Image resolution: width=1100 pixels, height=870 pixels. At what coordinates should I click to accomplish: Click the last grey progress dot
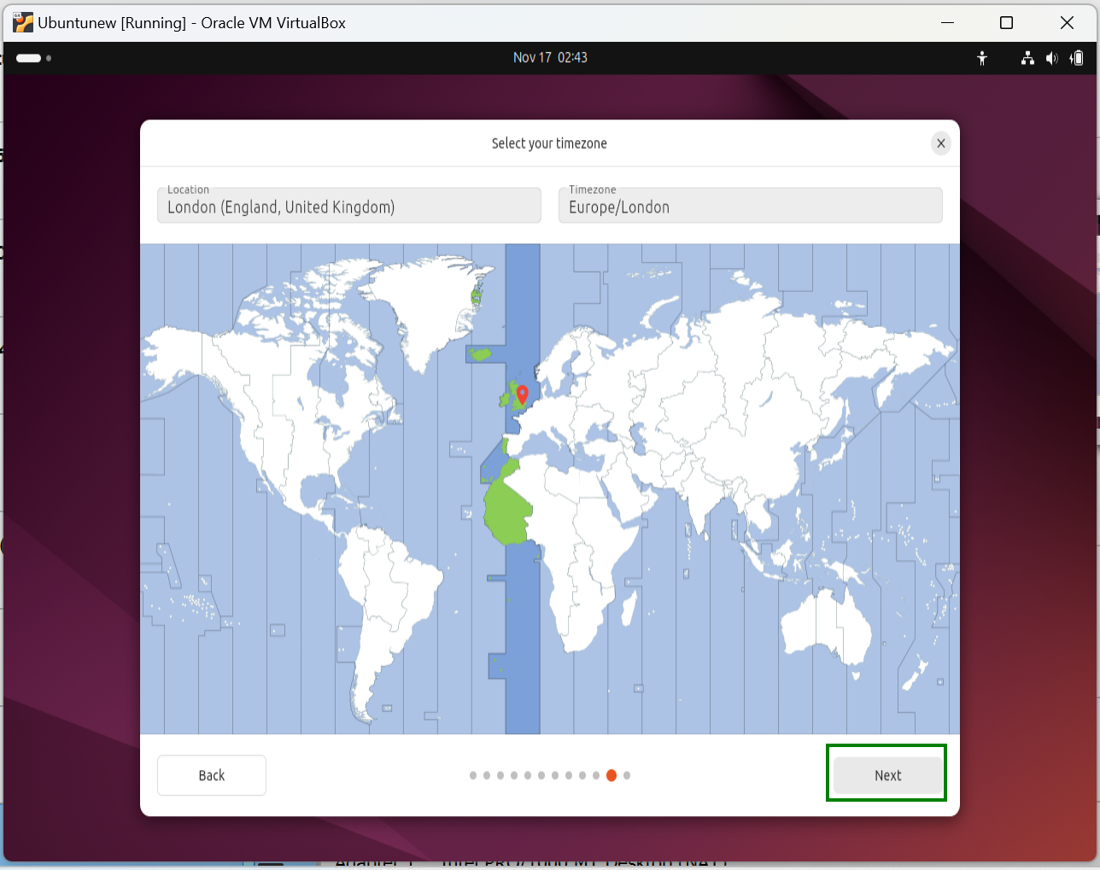[x=627, y=775]
